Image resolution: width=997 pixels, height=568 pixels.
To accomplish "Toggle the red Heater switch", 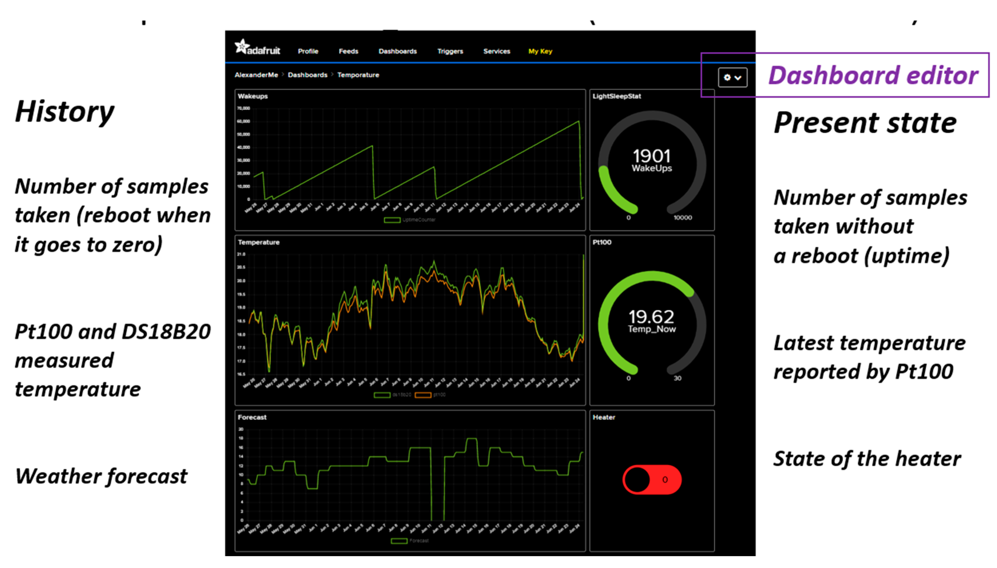I will coord(652,479).
